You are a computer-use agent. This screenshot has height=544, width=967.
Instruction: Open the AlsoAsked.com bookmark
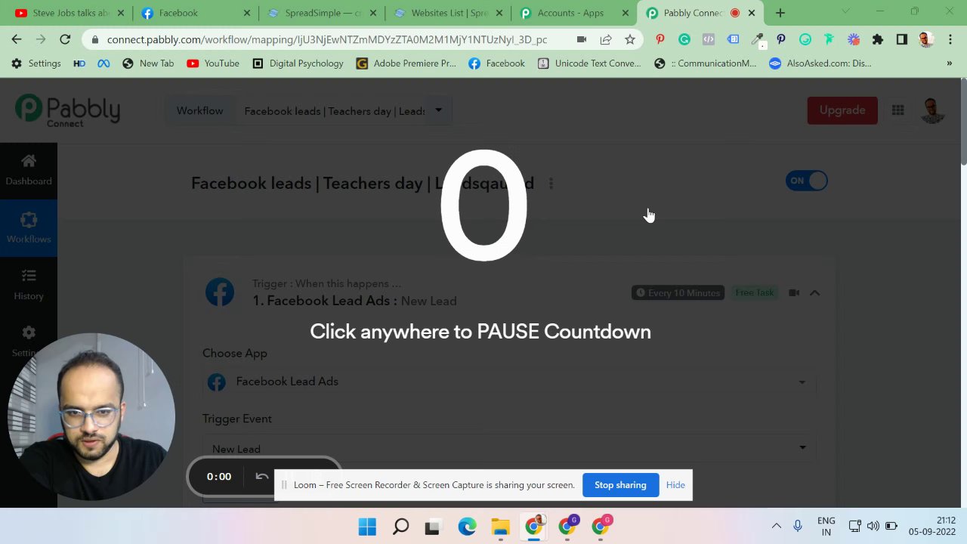[820, 63]
